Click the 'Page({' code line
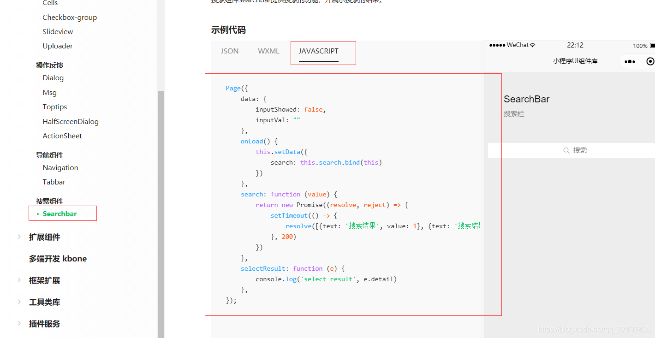 pyautogui.click(x=237, y=89)
